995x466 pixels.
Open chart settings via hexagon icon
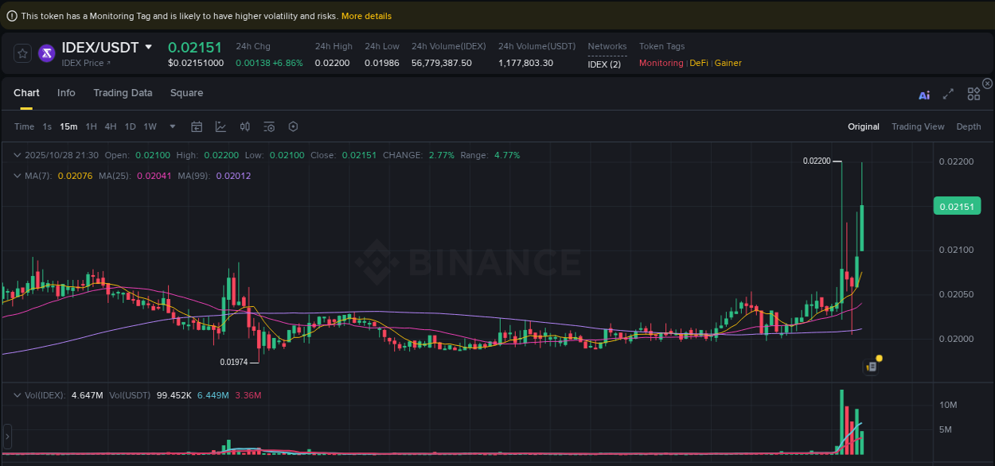293,126
